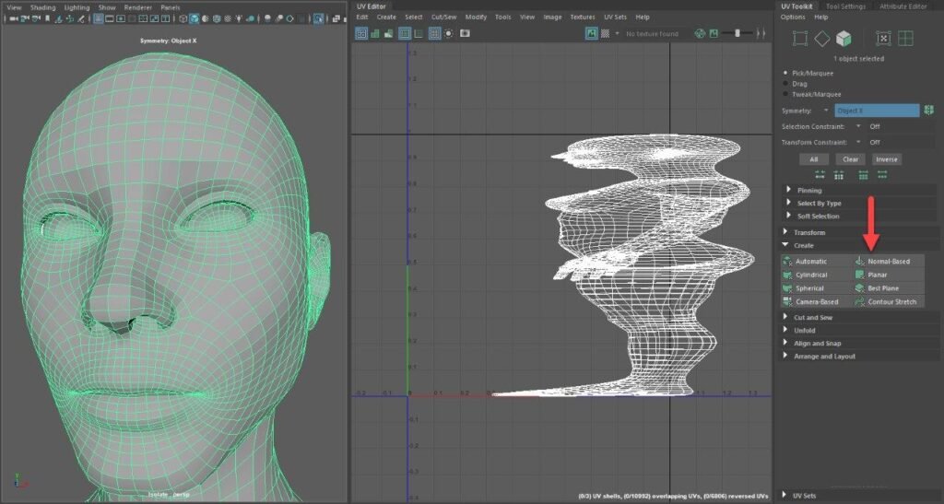Expand the Soft Selection section
The width and height of the screenshot is (944, 504).
789,216
